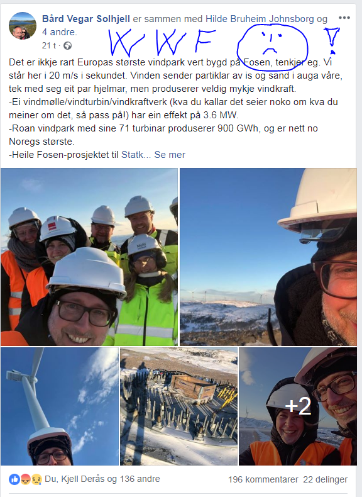Click the sad reaction icon

[x=37, y=479]
